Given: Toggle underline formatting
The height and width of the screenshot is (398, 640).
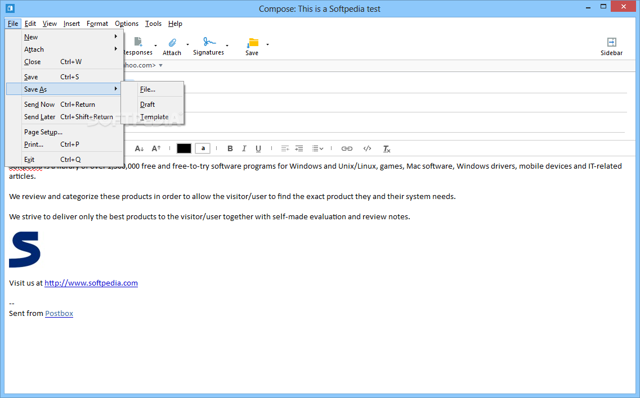Looking at the screenshot, I should 258,149.
